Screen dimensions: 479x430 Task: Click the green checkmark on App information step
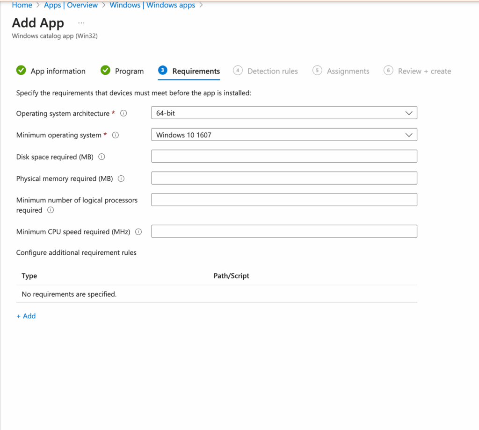click(21, 70)
